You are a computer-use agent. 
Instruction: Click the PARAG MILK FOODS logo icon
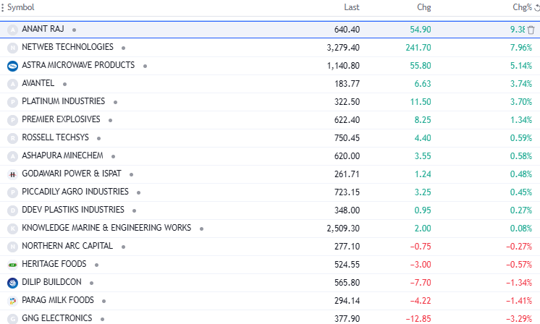(12, 301)
